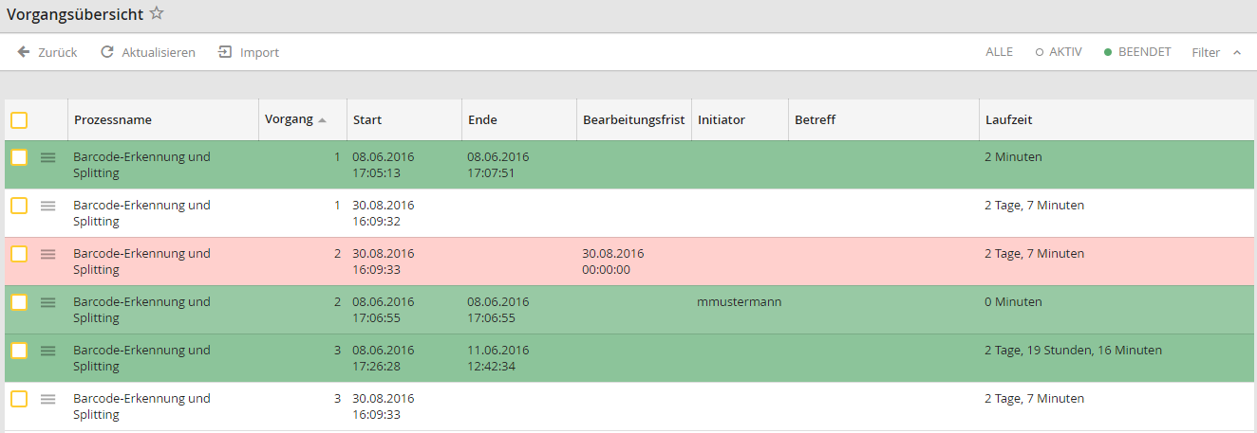
Task: Open hamburger menu of the red row
Action: 47,254
